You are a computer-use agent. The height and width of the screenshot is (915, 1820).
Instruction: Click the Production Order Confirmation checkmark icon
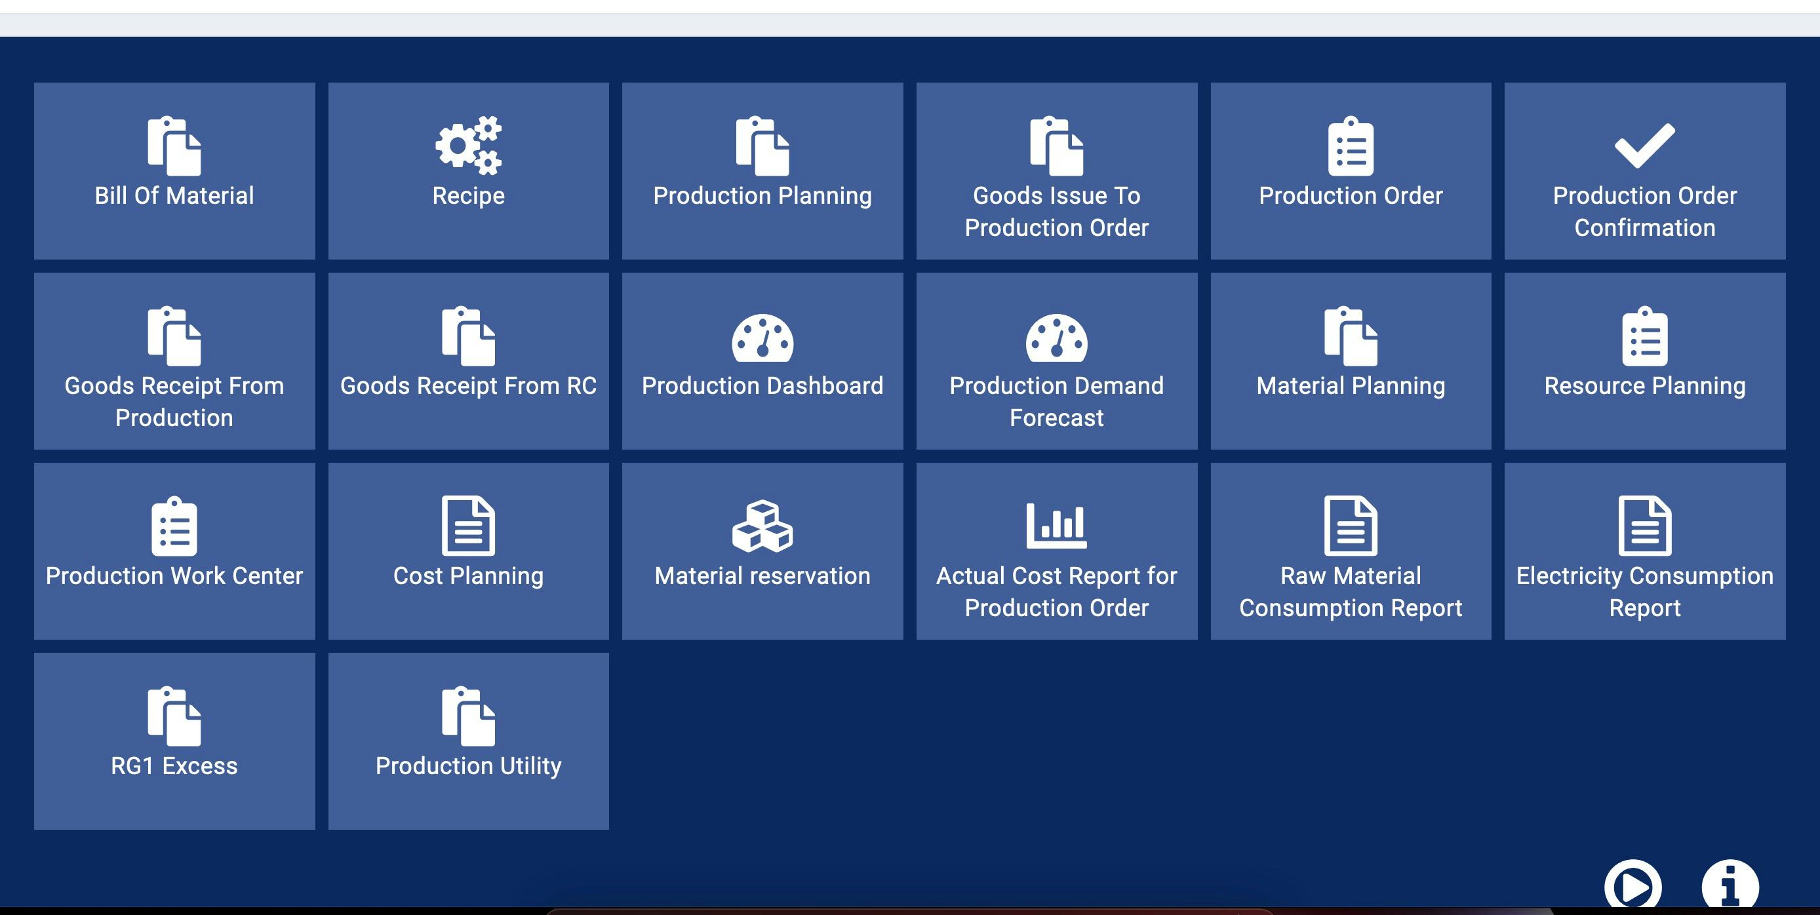click(1644, 146)
